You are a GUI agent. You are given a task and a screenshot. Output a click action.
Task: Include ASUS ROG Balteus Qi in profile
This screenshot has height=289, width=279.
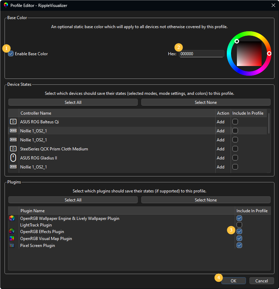235,122
